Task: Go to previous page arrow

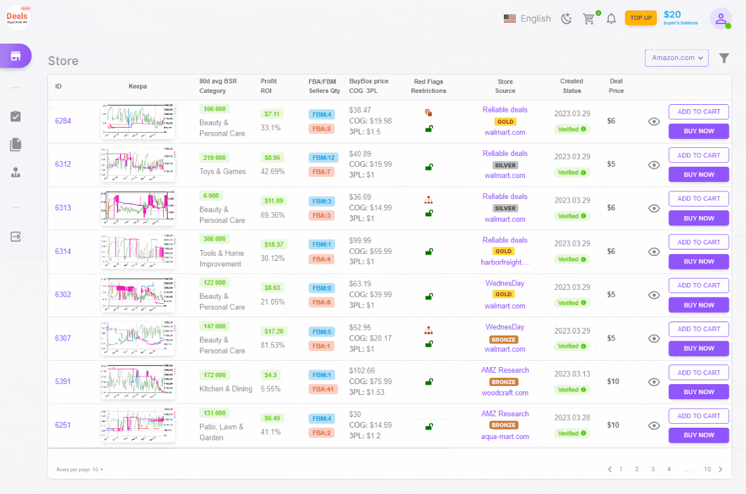Action: click(609, 469)
